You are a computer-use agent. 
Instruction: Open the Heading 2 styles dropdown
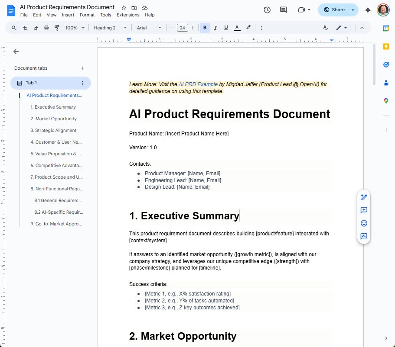point(108,27)
